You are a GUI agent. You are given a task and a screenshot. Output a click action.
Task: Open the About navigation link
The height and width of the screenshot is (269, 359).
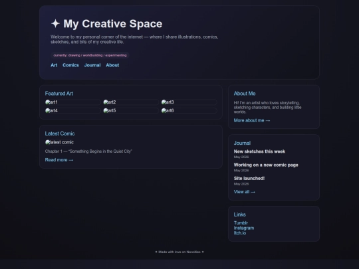point(112,65)
